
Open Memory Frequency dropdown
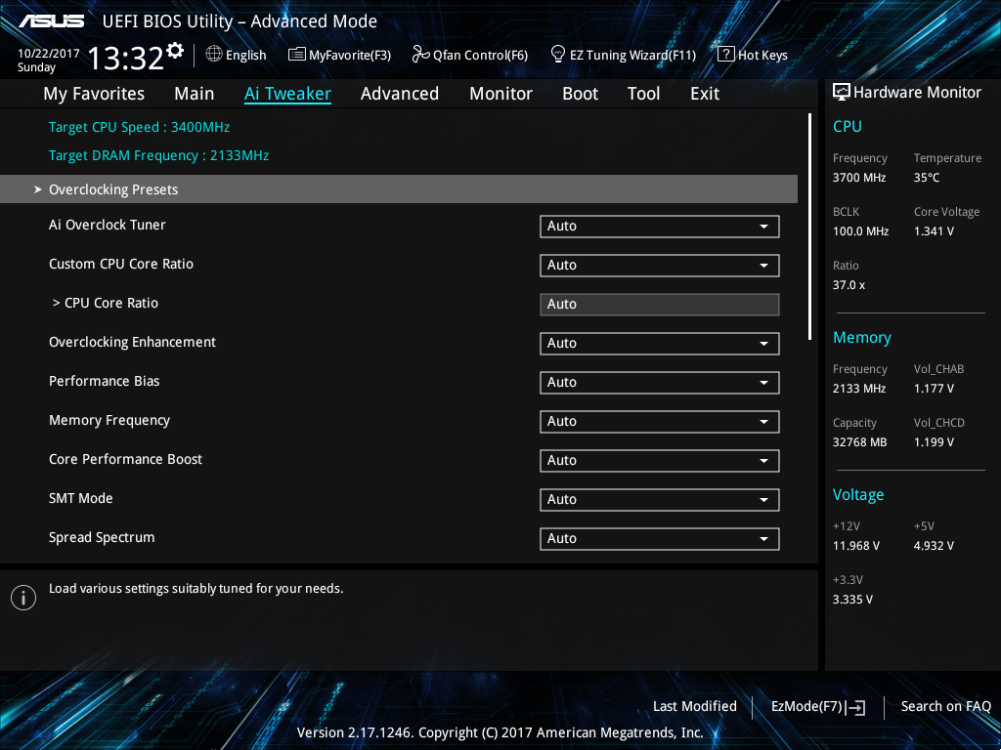coord(660,422)
